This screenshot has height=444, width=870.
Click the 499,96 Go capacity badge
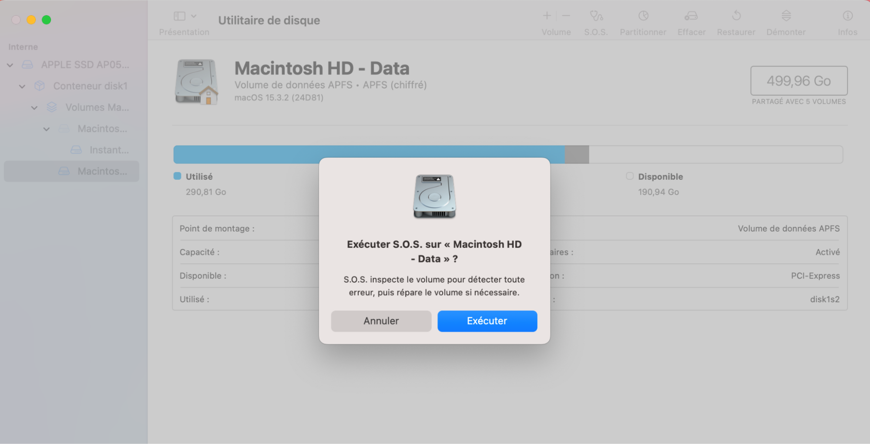pyautogui.click(x=799, y=81)
